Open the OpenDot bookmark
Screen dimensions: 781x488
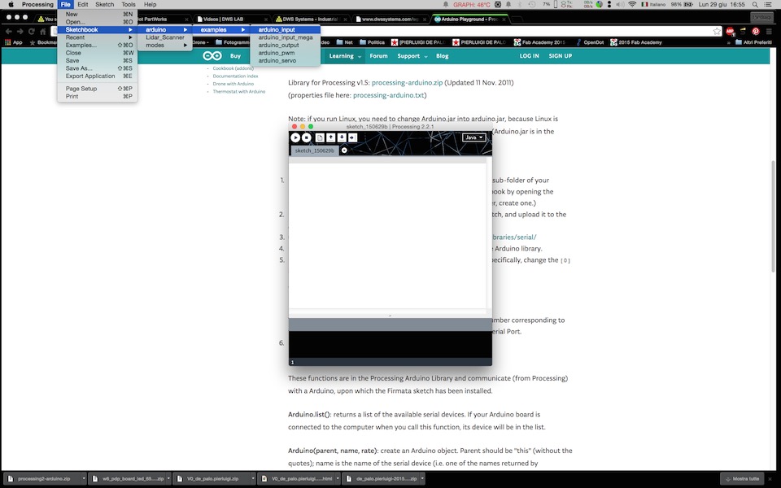[x=589, y=42]
